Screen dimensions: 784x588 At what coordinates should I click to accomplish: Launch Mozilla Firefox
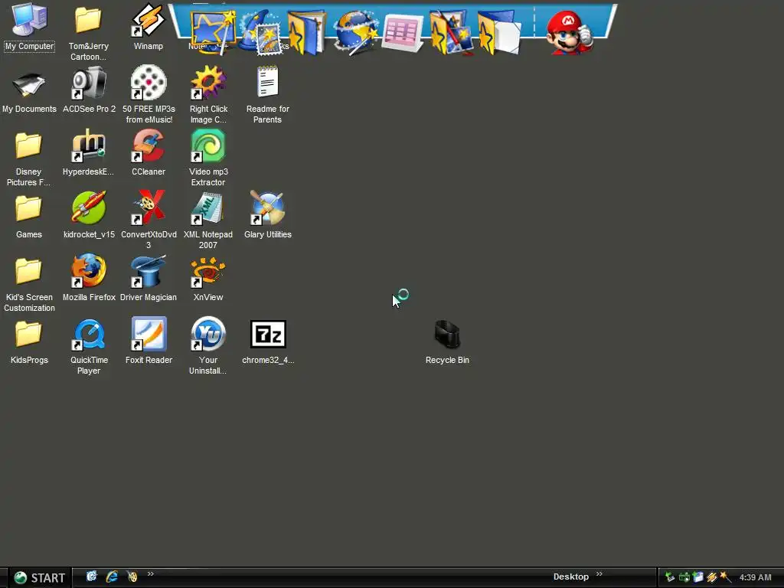pyautogui.click(x=89, y=278)
